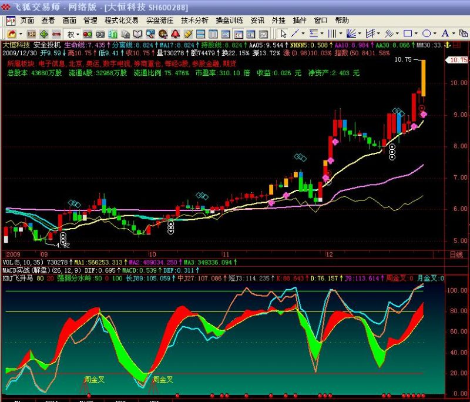Click the green four-way arrow icon
Screen dimensions: 470x402
coord(44,34)
